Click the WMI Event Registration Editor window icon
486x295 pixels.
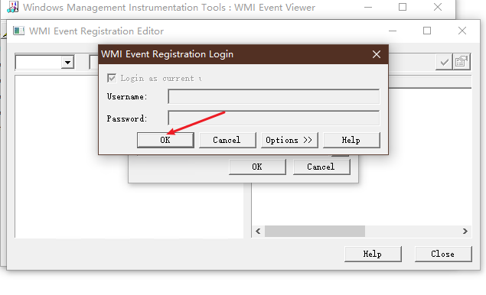pos(18,31)
